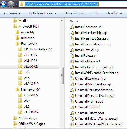Image resolution: width=127 pixels, height=129 pixels.
Task: Select the InstallProfile.SQL file icon
Action: click(72, 50)
